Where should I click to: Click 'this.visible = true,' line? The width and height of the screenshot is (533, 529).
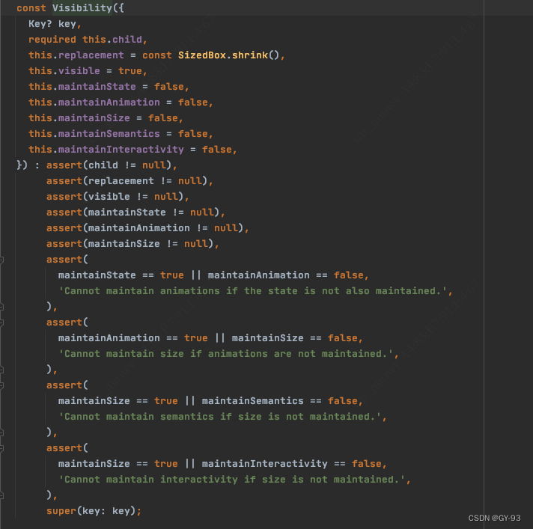pyautogui.click(x=88, y=70)
